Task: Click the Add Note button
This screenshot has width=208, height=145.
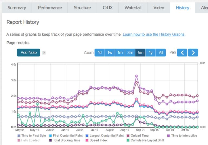Action: click(x=28, y=53)
